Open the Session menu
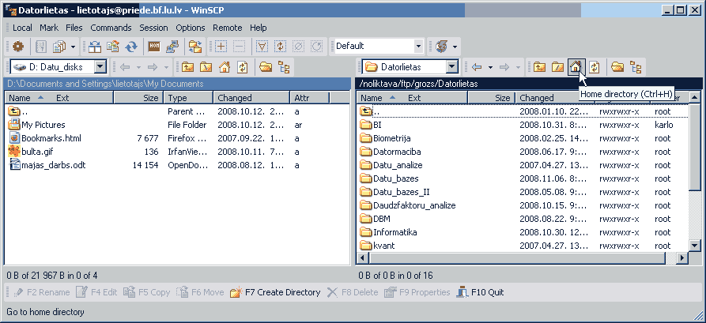 coord(153,28)
